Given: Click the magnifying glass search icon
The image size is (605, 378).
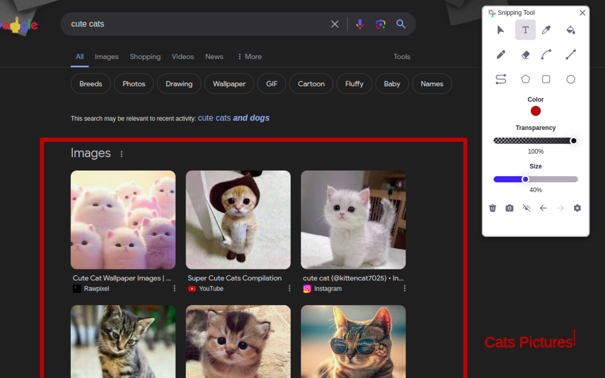Looking at the screenshot, I should coord(401,24).
